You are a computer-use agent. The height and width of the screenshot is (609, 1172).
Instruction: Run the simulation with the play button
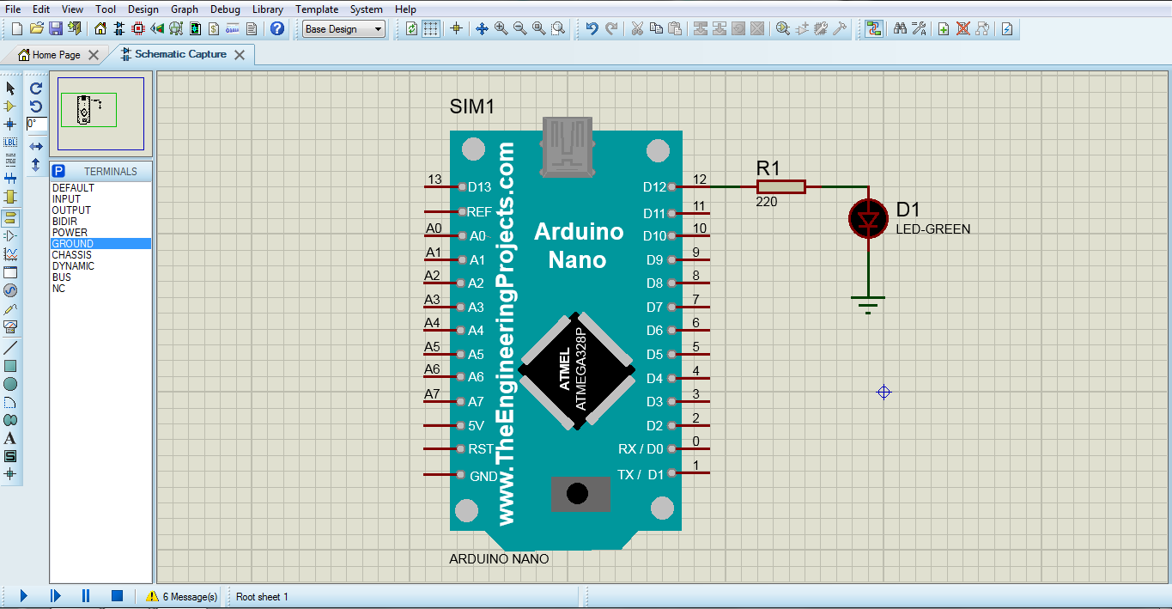click(23, 595)
